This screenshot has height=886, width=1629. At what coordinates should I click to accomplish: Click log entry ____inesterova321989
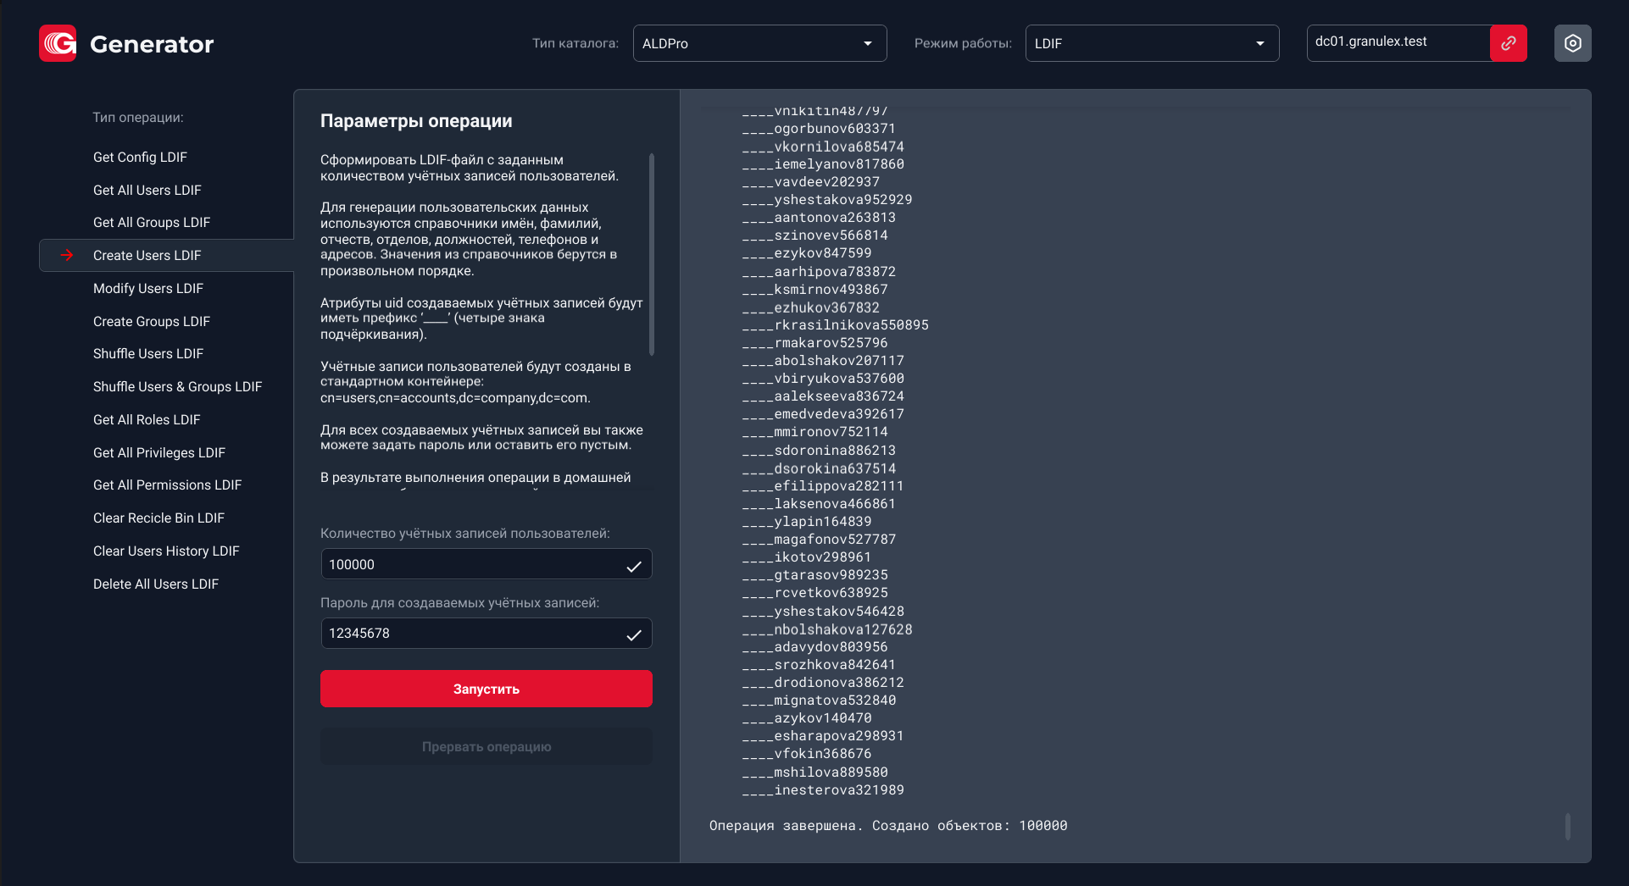click(823, 790)
